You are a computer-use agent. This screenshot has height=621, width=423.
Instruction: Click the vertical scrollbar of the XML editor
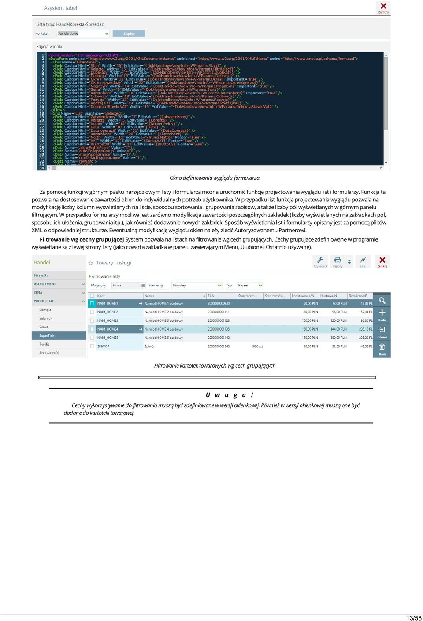(386, 93)
